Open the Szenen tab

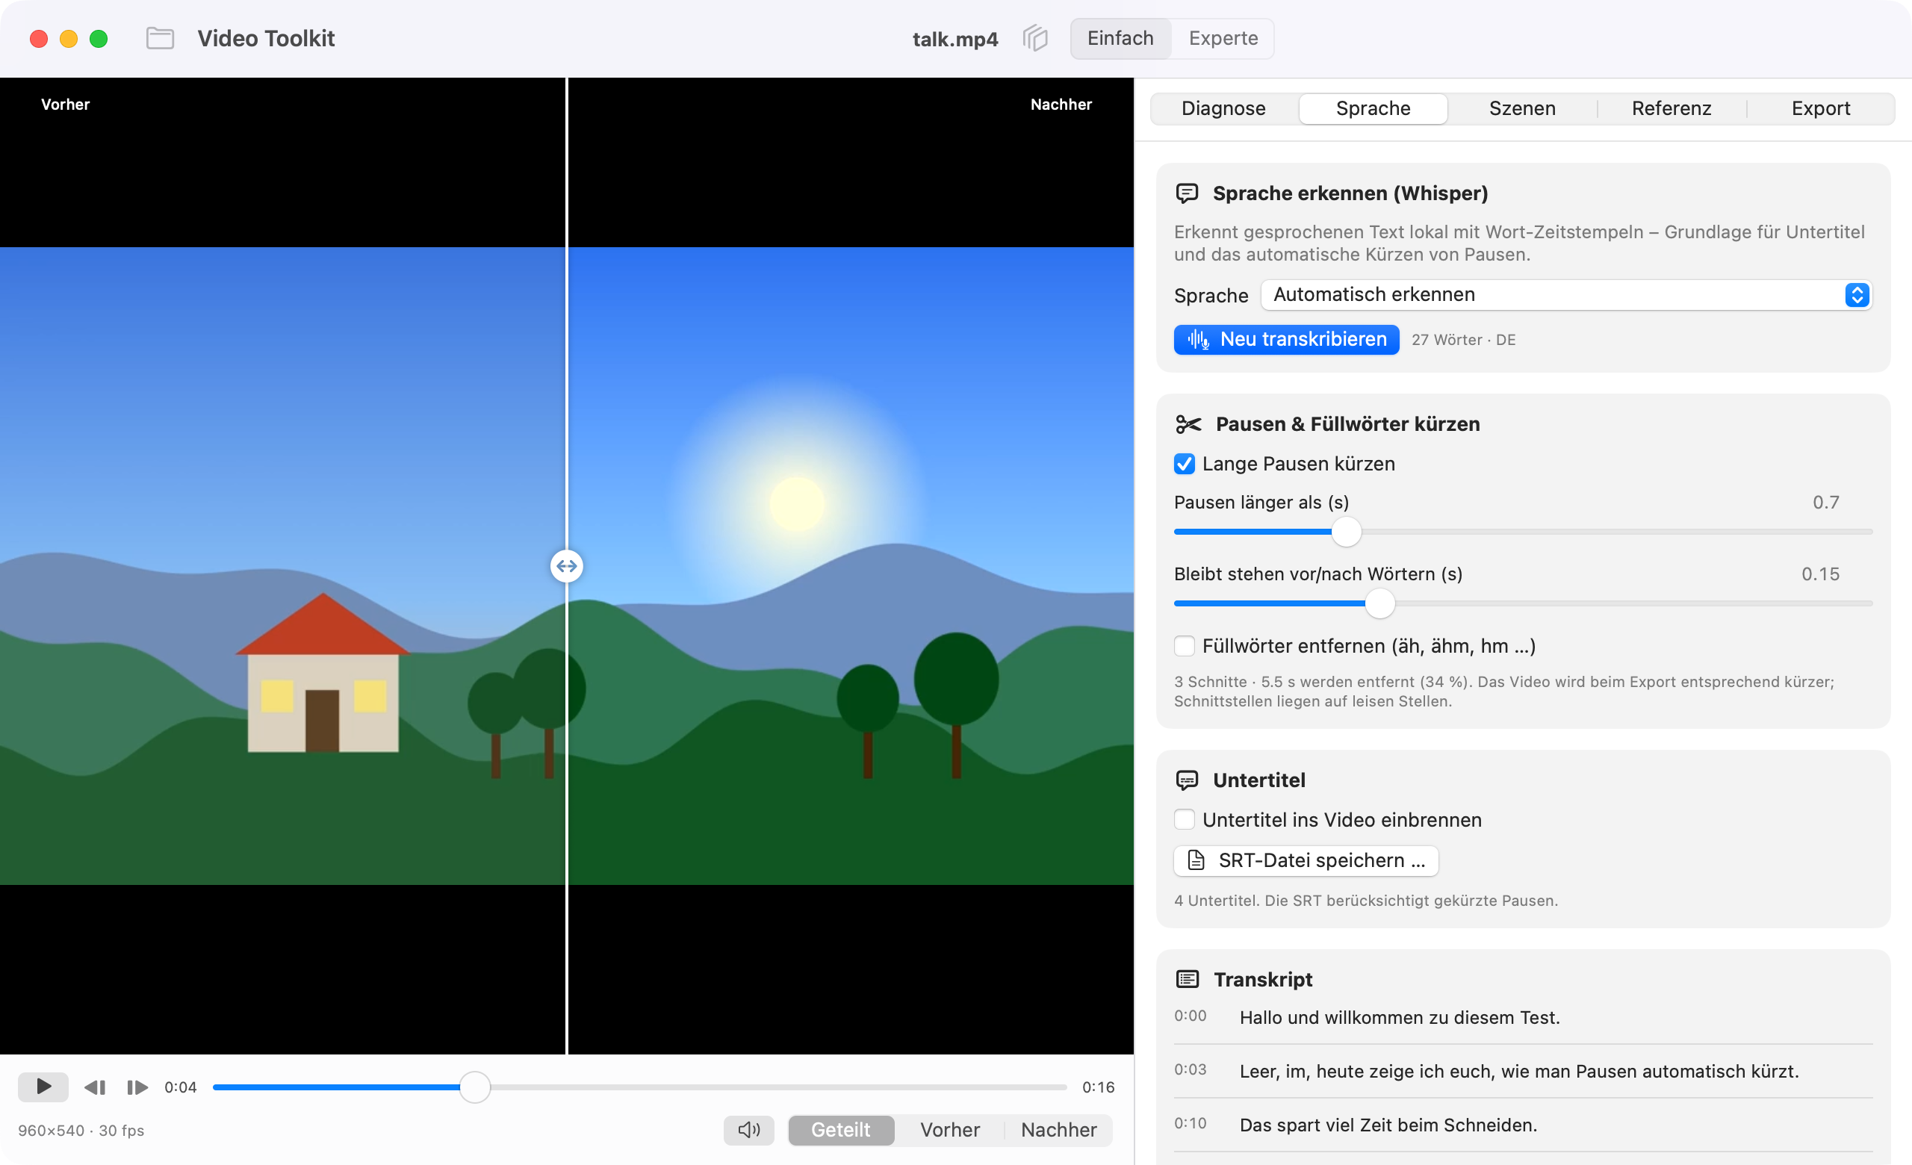pos(1521,108)
